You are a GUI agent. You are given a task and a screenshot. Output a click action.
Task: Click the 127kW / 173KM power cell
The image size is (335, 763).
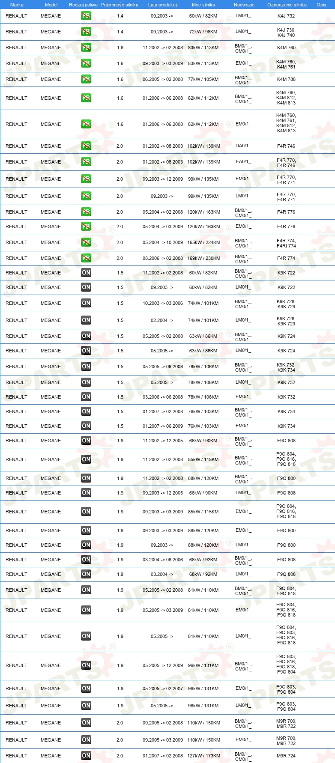(203, 756)
